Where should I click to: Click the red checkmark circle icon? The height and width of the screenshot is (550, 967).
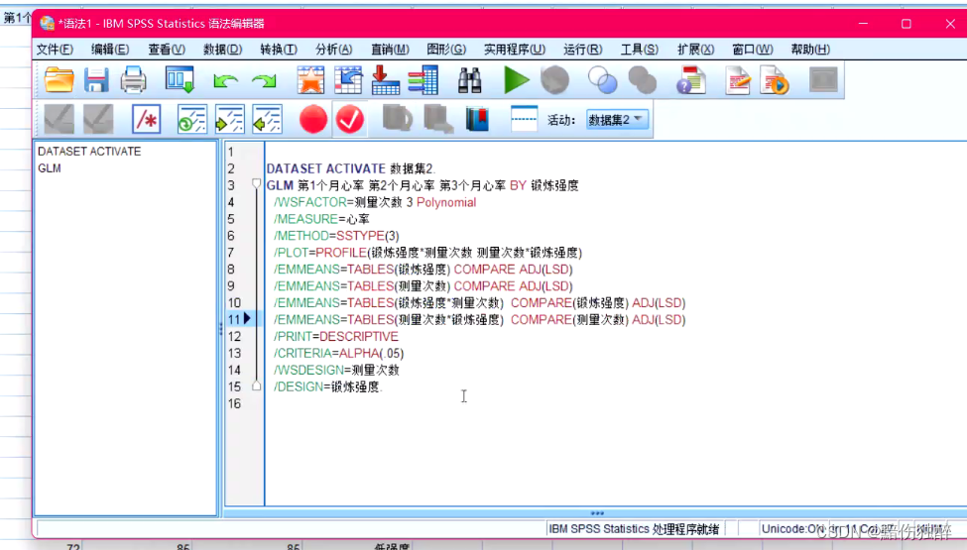click(x=350, y=119)
